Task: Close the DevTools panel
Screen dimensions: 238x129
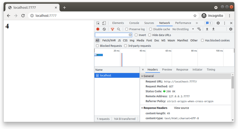Action: point(231,23)
